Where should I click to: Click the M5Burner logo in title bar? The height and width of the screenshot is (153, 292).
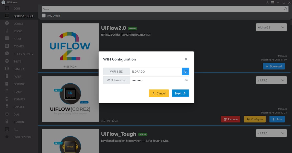[x=3, y=2]
